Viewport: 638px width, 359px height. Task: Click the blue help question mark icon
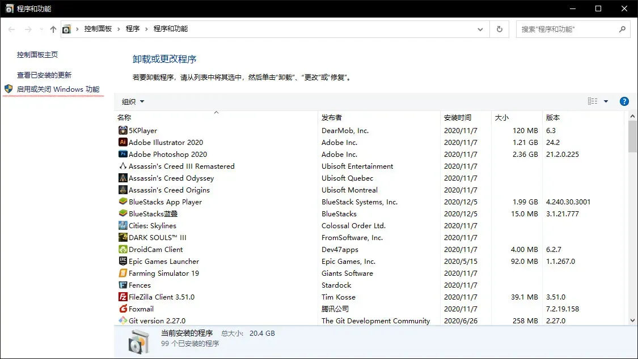click(x=624, y=101)
